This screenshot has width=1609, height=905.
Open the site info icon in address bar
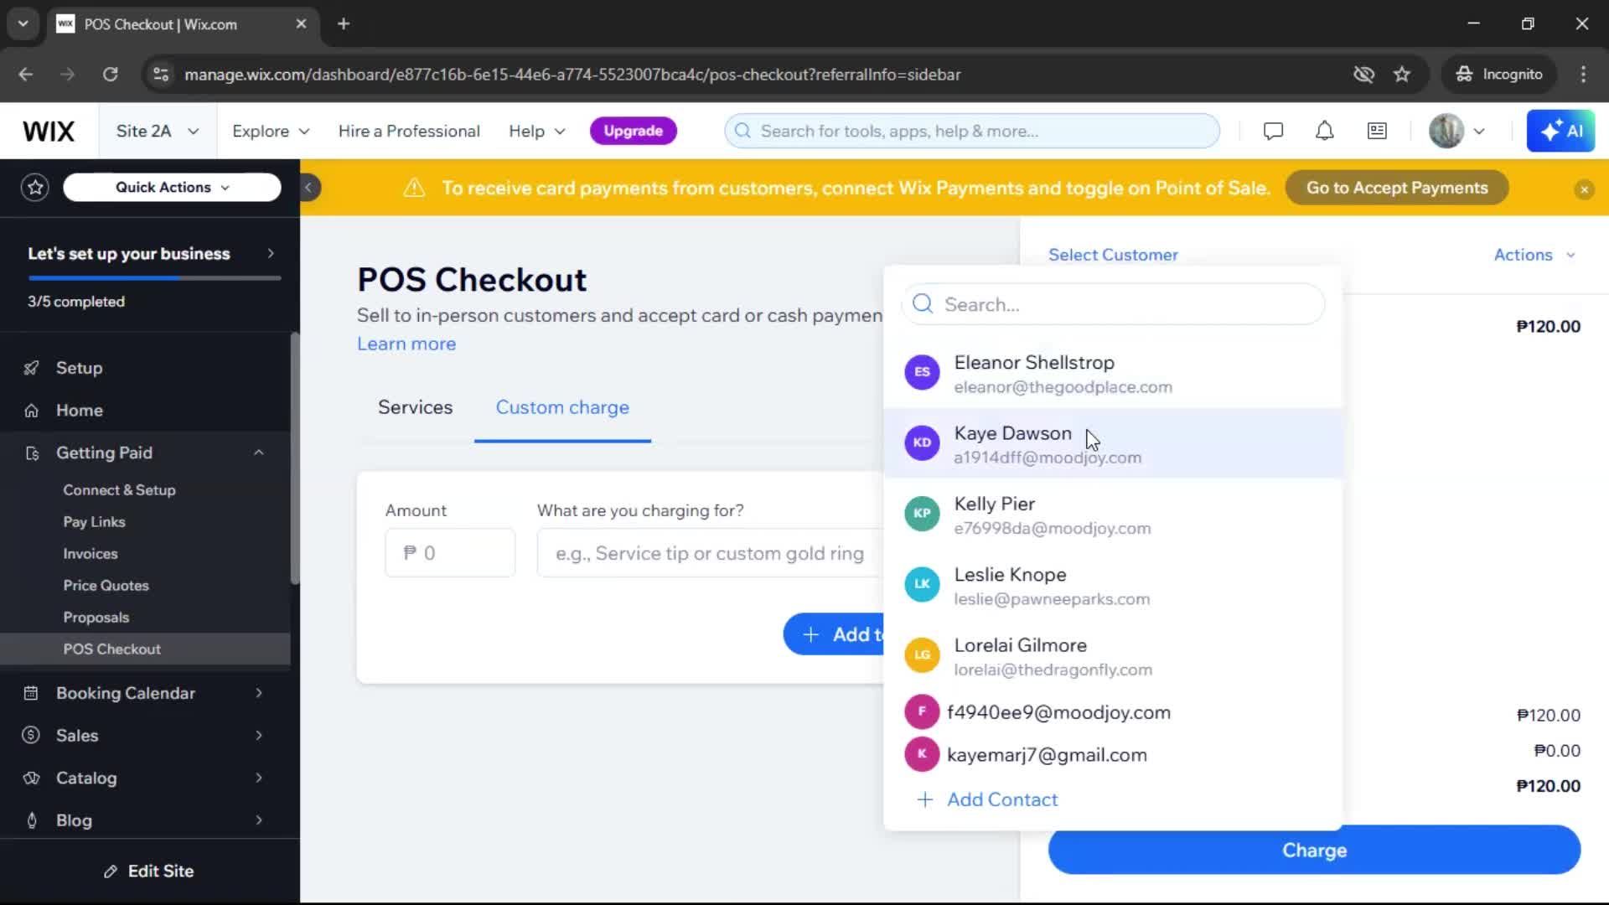pyautogui.click(x=160, y=75)
